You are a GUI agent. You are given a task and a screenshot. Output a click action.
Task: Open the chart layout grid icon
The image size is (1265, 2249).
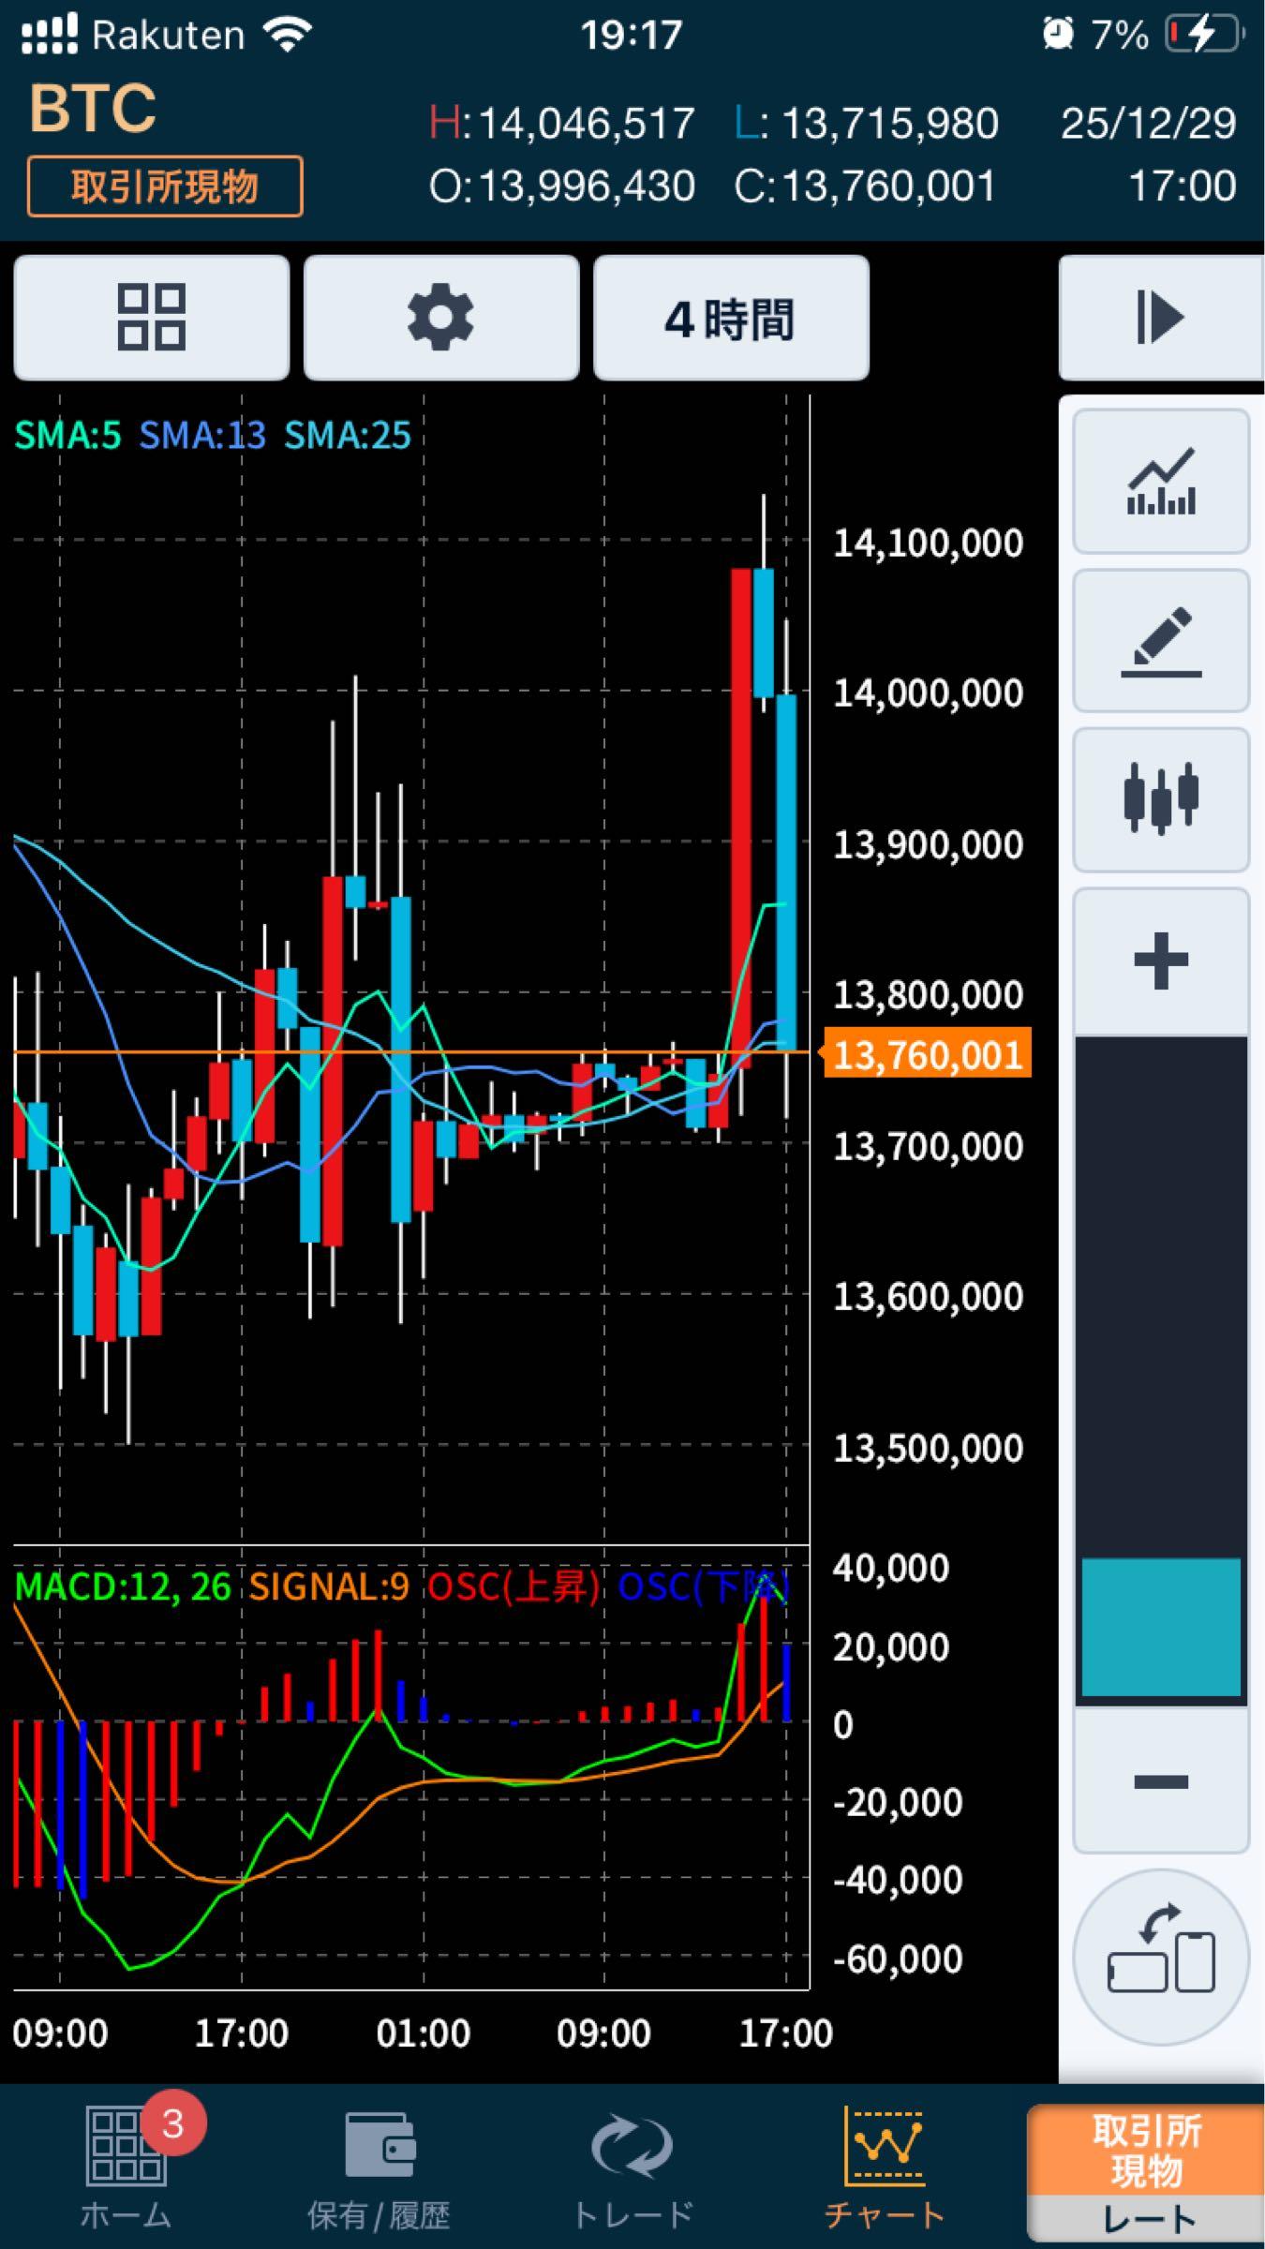click(151, 317)
